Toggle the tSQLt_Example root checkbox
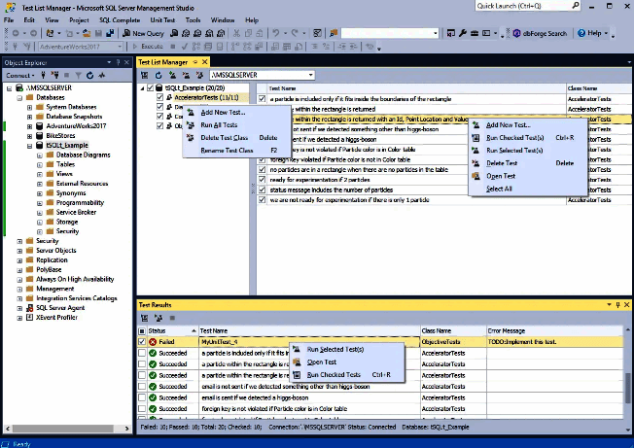The image size is (634, 448). 148,88
